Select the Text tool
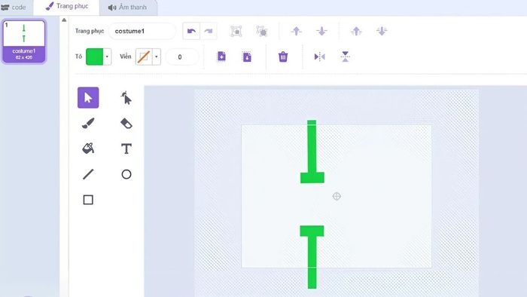This screenshot has width=527, height=297. click(126, 148)
